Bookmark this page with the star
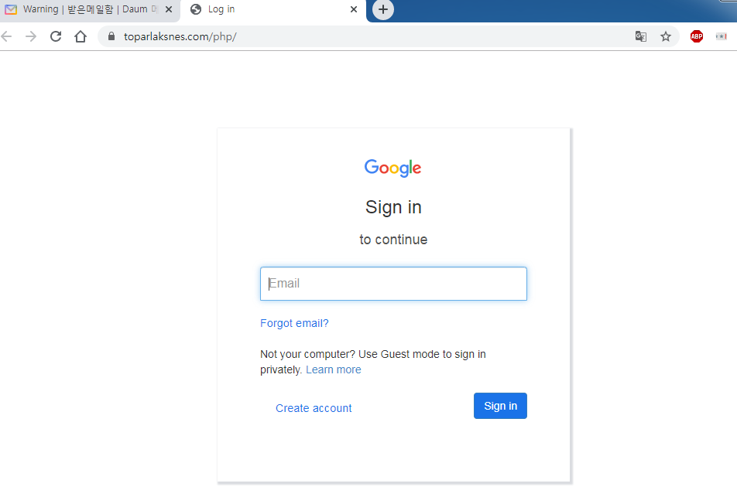 (x=666, y=36)
